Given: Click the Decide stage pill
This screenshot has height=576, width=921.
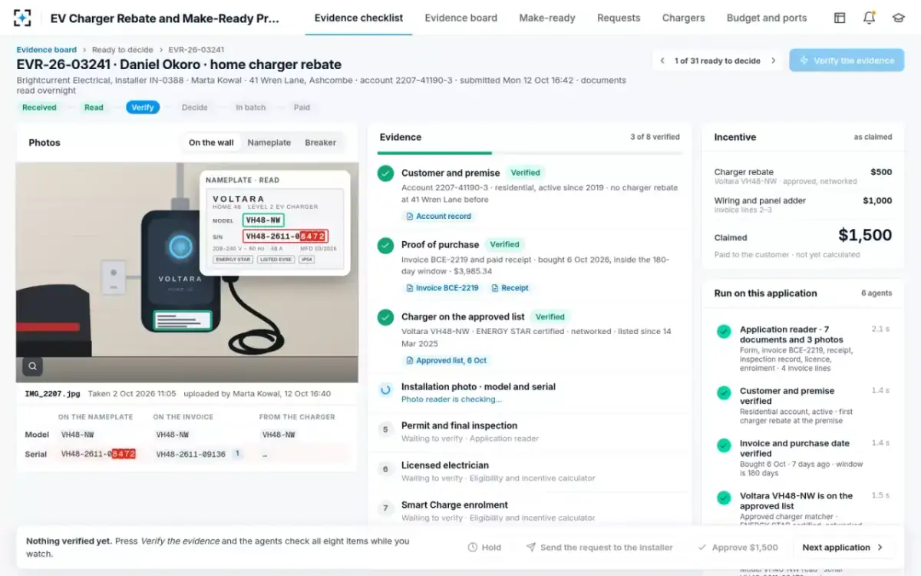Looking at the screenshot, I should (x=195, y=108).
